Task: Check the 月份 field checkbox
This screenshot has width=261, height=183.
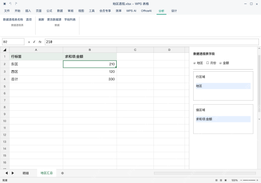Action: click(x=207, y=63)
